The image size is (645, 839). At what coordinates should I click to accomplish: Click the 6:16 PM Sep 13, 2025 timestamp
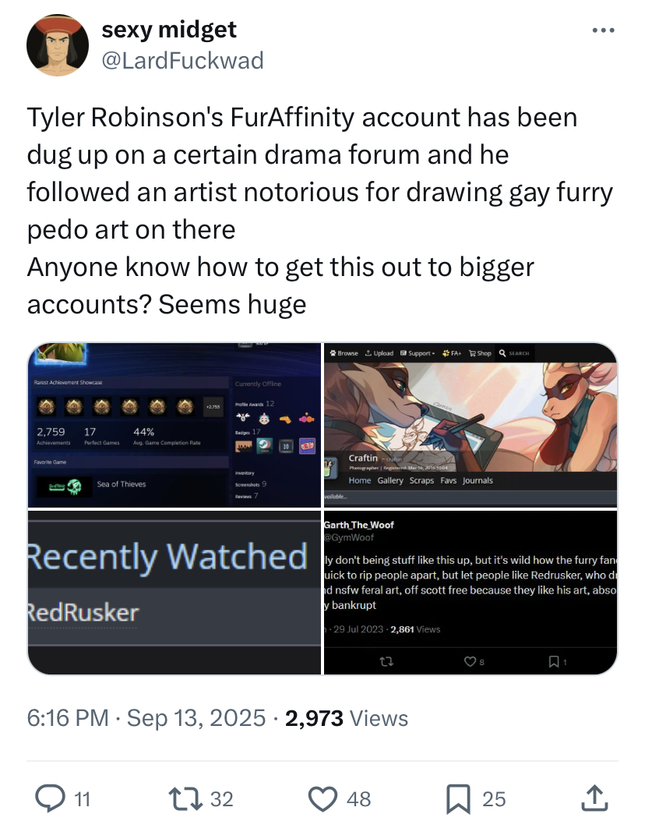[146, 718]
